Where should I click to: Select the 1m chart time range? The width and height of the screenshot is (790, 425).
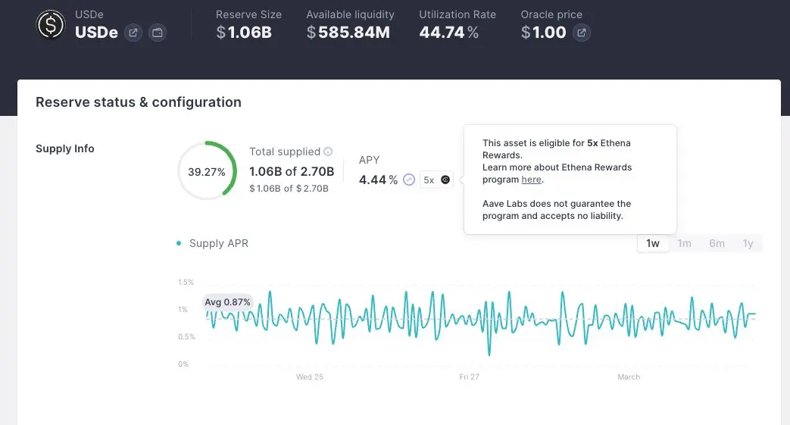coord(684,243)
